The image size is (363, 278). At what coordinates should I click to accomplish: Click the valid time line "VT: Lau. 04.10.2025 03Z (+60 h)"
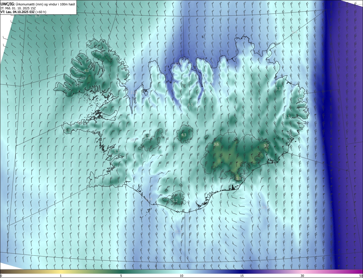[x=23, y=12]
